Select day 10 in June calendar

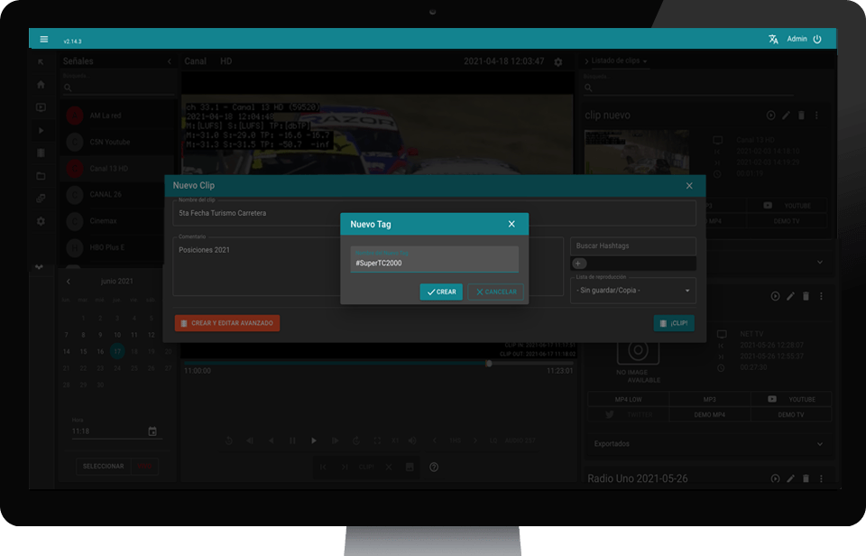(x=117, y=335)
